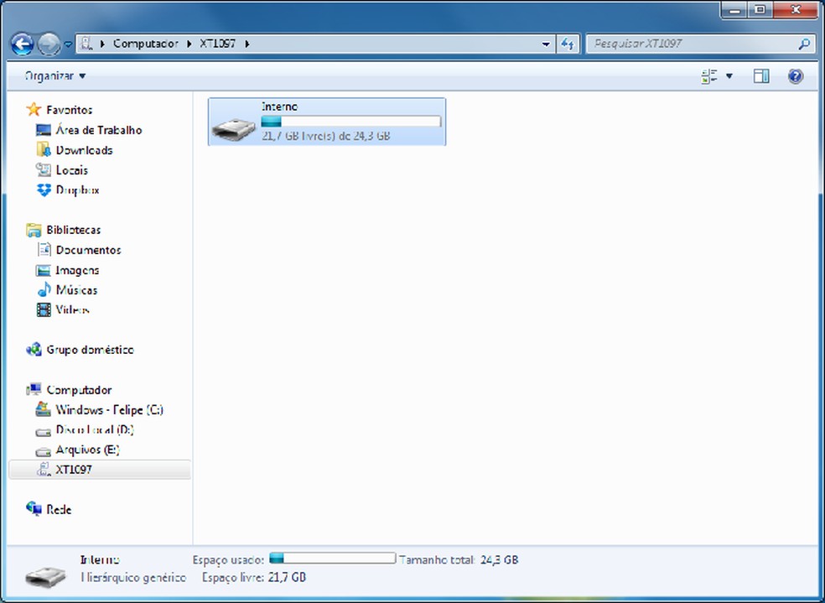Viewport: 825px width, 603px height.
Task: Click the Documentos icon
Action: click(x=44, y=249)
